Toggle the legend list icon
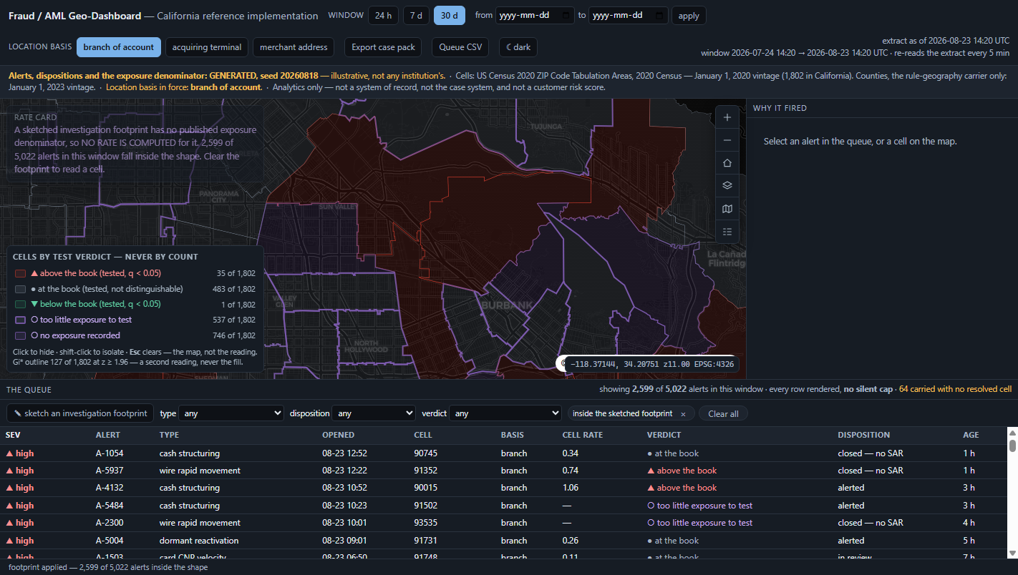 (727, 232)
